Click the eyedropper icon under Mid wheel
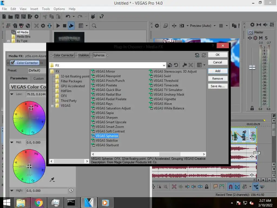 52,180
